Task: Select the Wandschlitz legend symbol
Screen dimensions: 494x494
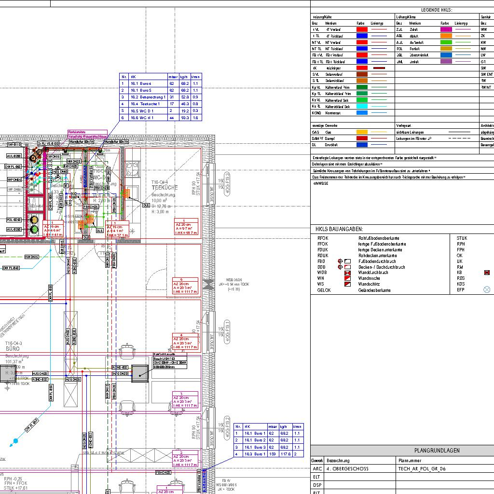Action: (x=347, y=285)
